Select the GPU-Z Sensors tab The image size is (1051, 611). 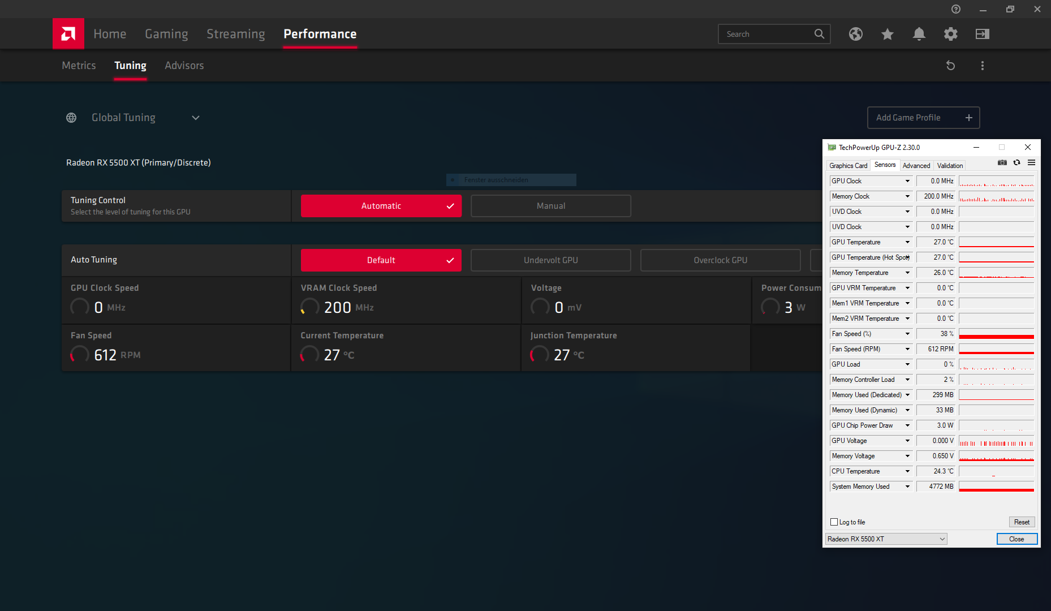tap(885, 165)
